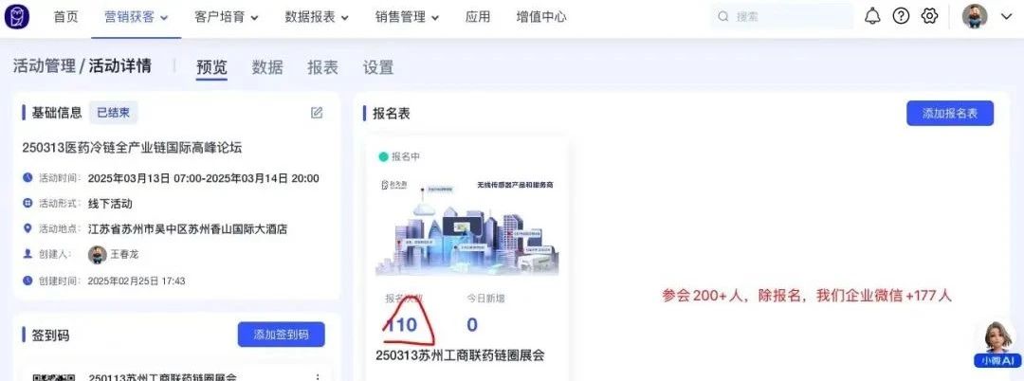This screenshot has width=1024, height=381.
Task: Open the 应用 menu item
Action: point(477,17)
